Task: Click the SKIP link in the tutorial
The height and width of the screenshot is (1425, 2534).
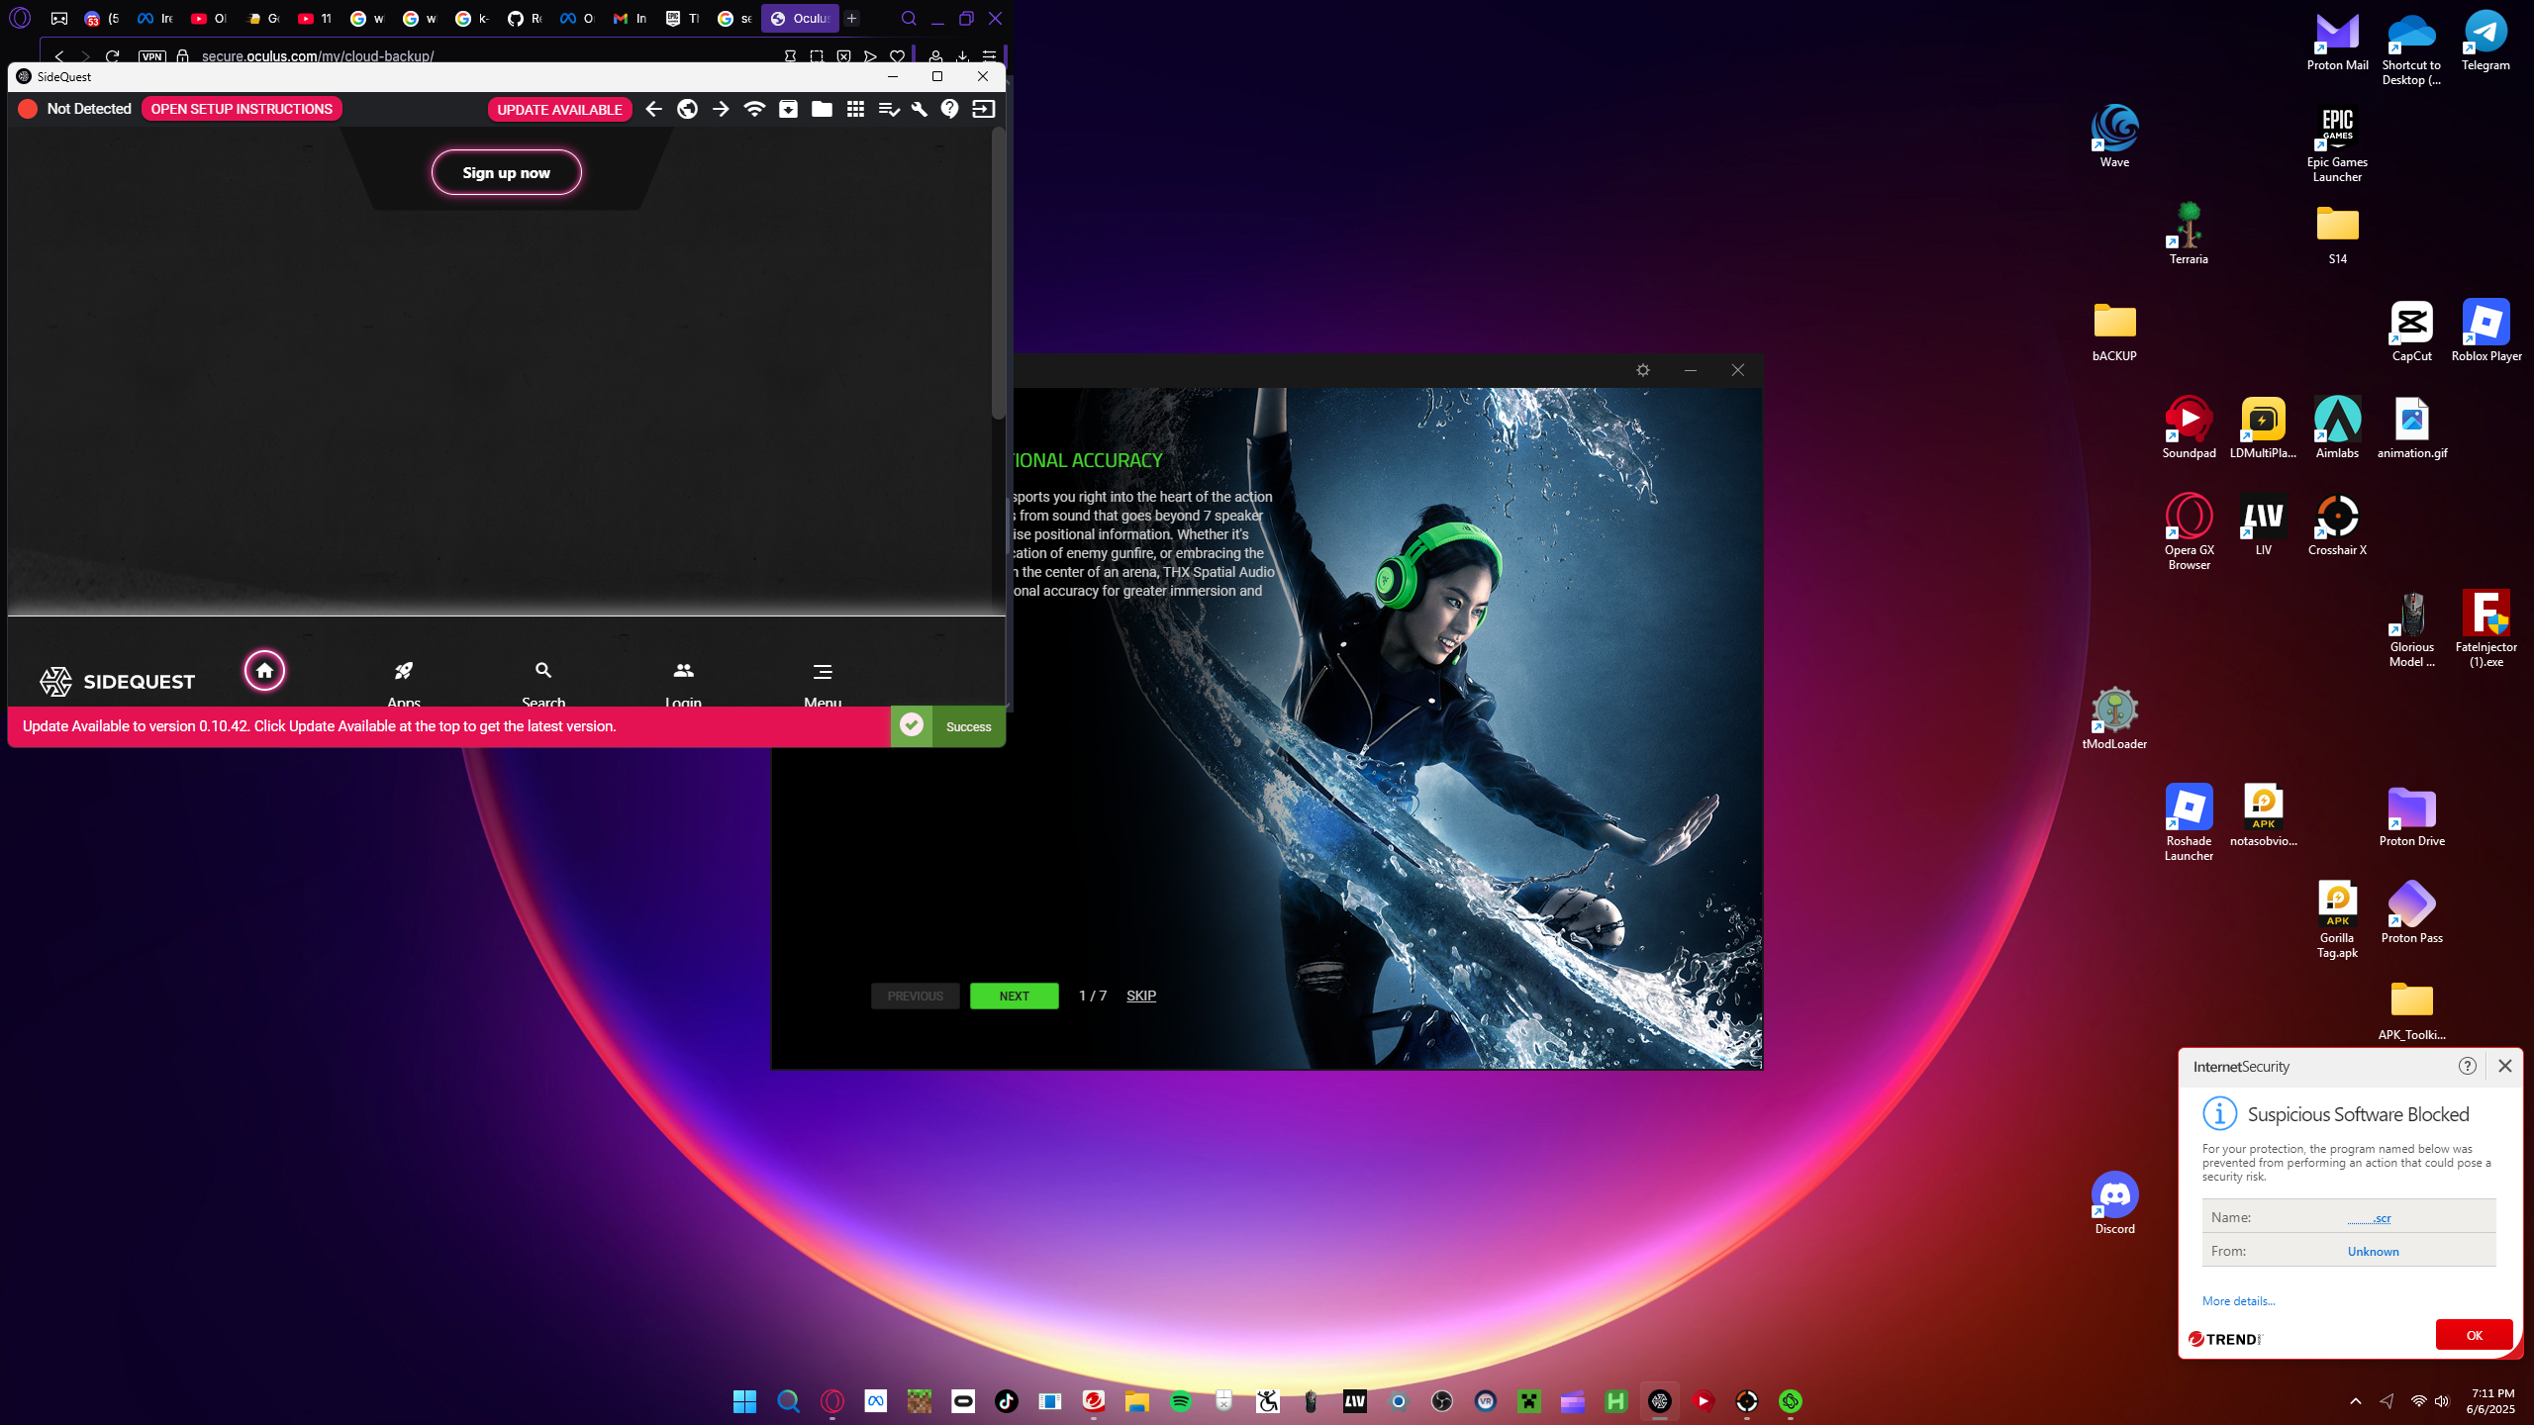Action: (x=1141, y=996)
